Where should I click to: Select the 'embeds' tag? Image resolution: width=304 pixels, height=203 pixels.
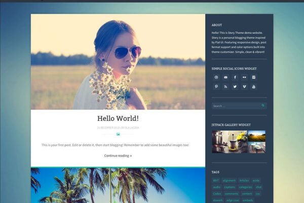pos(248,200)
